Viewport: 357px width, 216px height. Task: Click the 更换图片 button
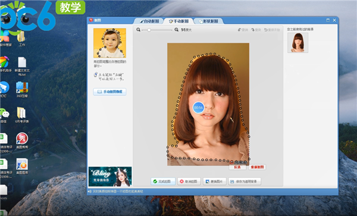(x=214, y=181)
